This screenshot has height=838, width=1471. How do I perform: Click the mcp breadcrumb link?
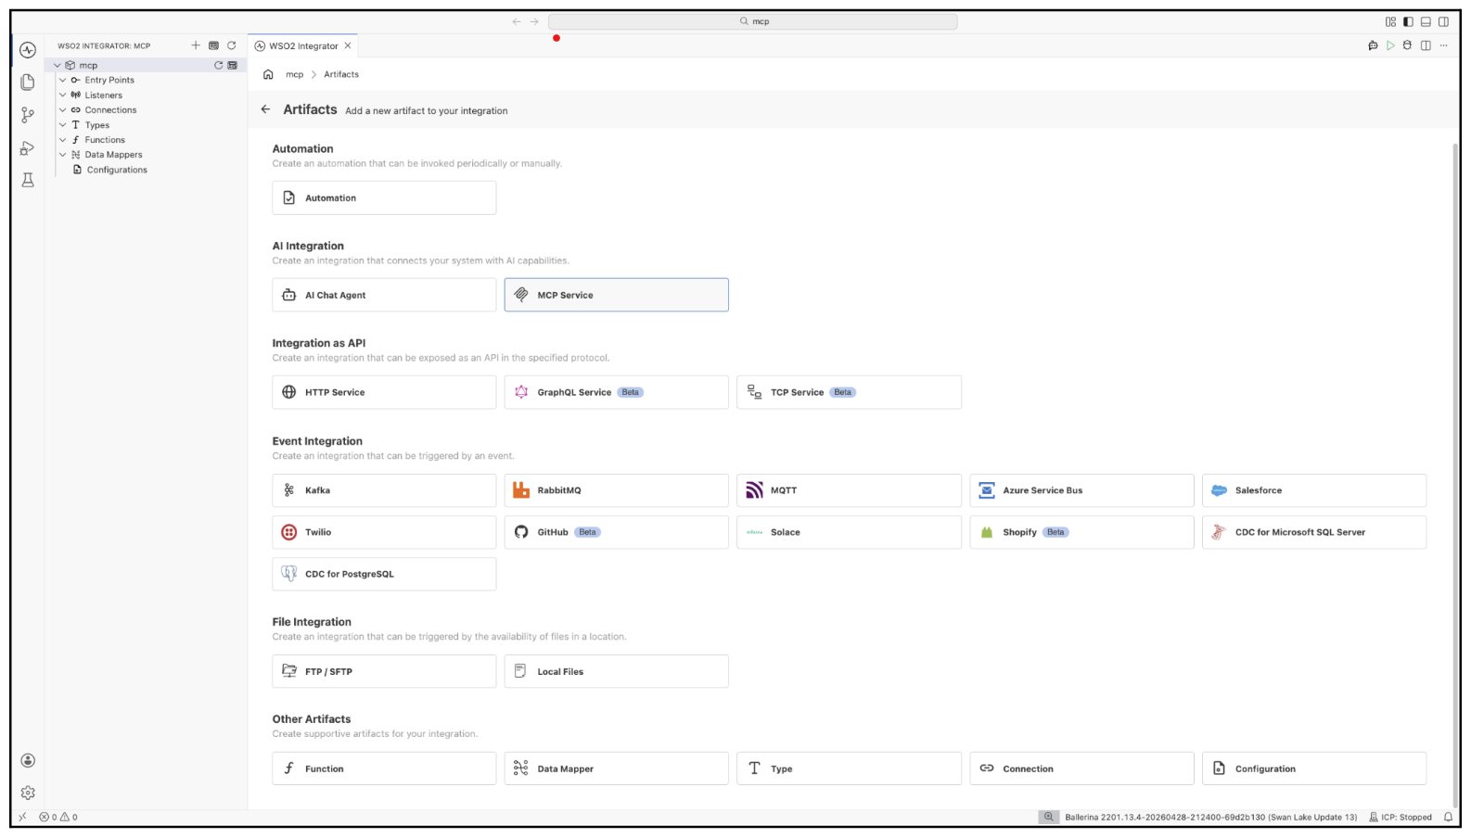coord(294,74)
